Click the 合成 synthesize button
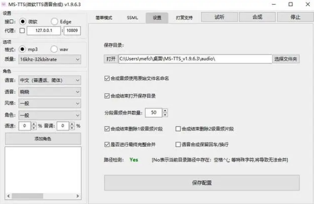Screen dimensions: 314x204 tap(257, 17)
